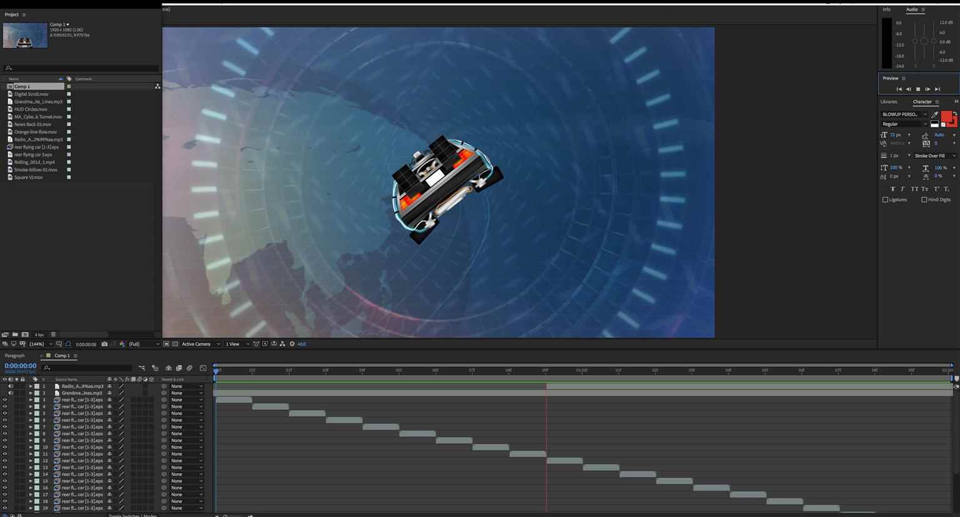Open the composition flowchart icon in Project panel
Image resolution: width=960 pixels, height=517 pixels.
157,86
